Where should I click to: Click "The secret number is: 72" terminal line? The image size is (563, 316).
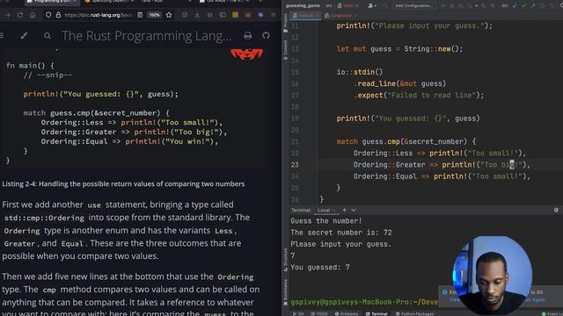click(341, 233)
